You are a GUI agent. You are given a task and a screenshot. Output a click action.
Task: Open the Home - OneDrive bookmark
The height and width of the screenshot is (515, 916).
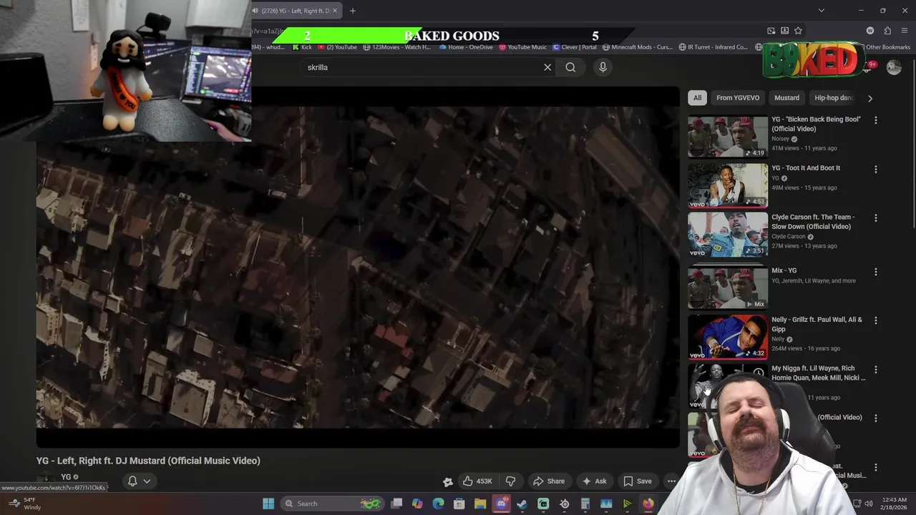click(465, 47)
